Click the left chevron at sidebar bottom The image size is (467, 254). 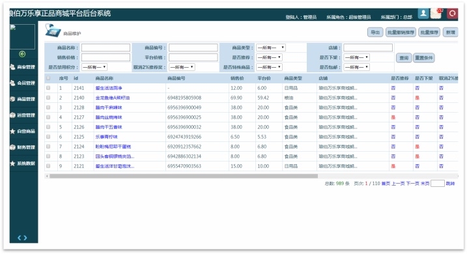point(20,238)
